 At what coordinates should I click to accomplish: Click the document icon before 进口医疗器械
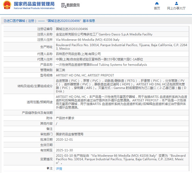click(x=5, y=21)
